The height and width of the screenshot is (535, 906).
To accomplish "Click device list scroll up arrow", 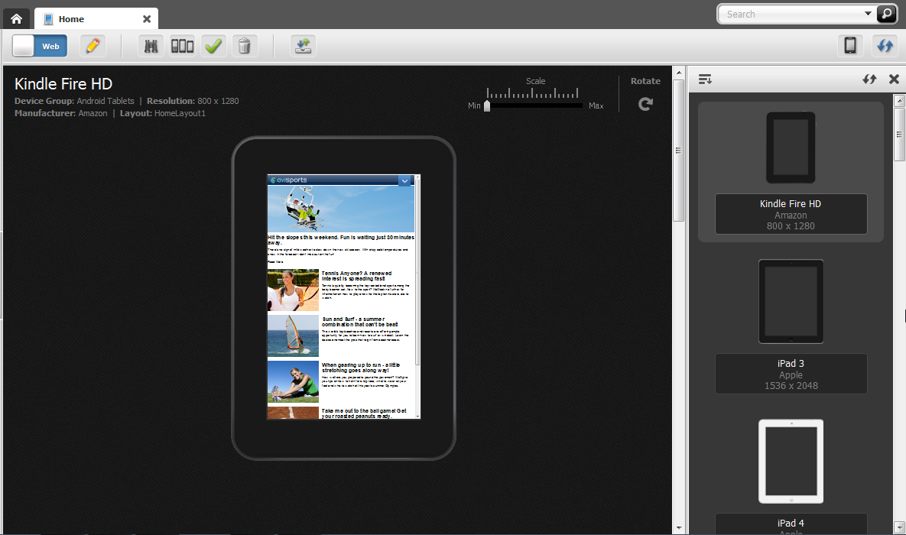I will [x=899, y=101].
